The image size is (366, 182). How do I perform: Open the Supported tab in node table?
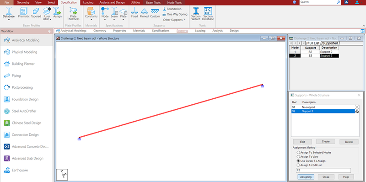[x=330, y=43]
